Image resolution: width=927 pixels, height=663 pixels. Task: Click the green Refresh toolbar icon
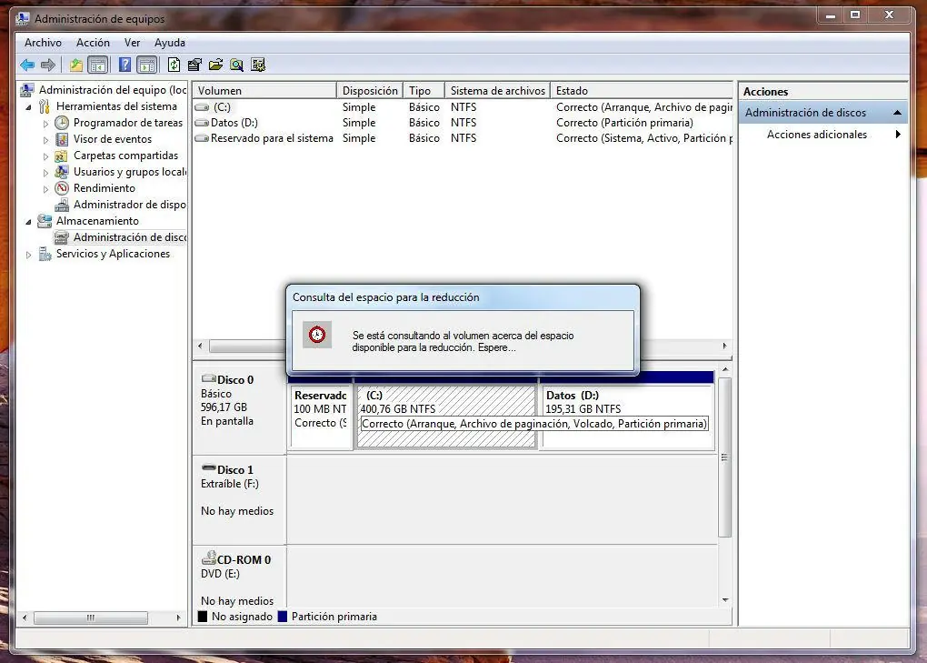click(x=174, y=65)
